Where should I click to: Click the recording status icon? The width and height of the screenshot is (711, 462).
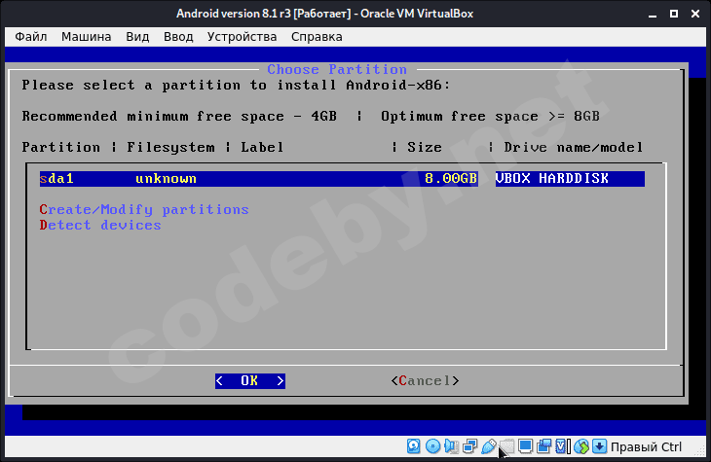pyautogui.click(x=543, y=446)
